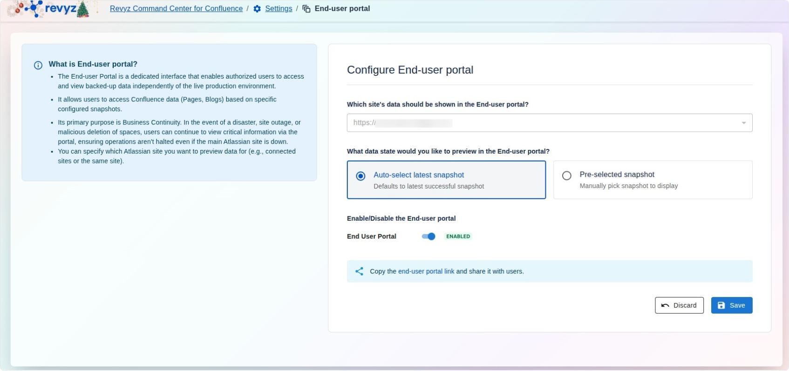Screen dimensions: 789x371
Task: Open the end-user portal link
Action: point(426,271)
